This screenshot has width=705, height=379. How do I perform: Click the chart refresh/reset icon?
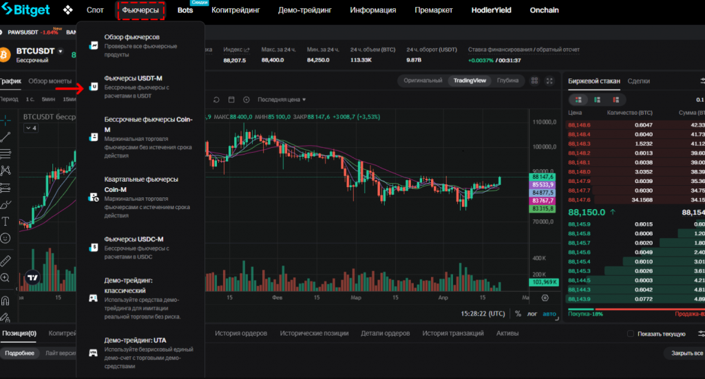tap(216, 100)
